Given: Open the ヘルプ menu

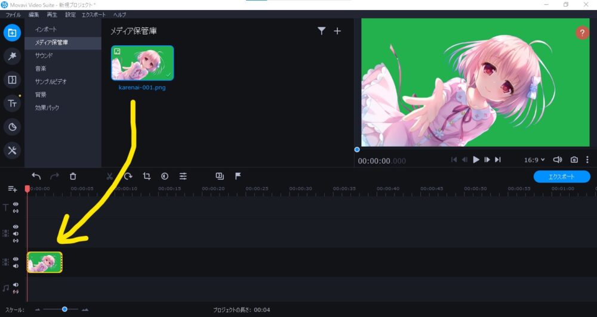Looking at the screenshot, I should click(x=119, y=15).
